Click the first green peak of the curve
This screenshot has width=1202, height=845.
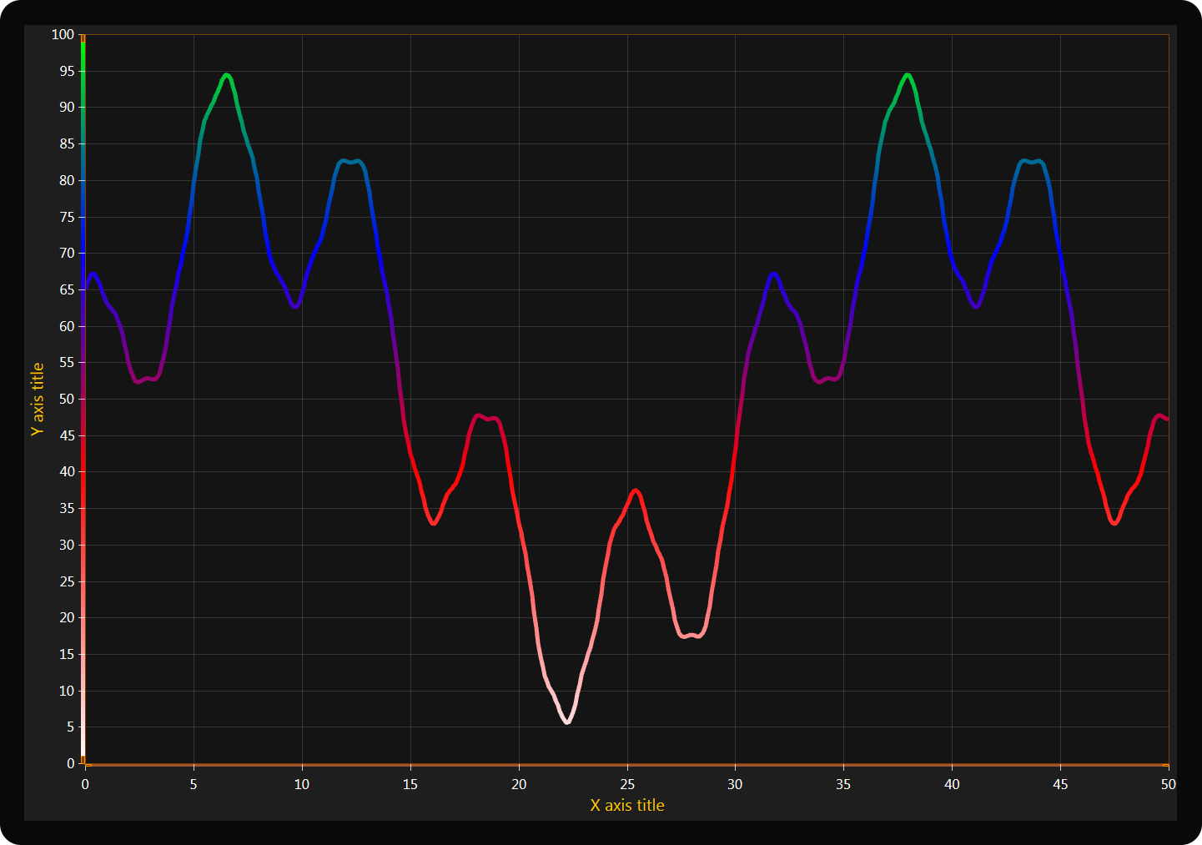point(227,75)
